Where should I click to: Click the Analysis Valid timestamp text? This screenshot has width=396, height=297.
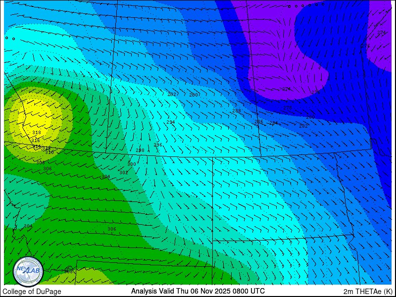(x=198, y=291)
